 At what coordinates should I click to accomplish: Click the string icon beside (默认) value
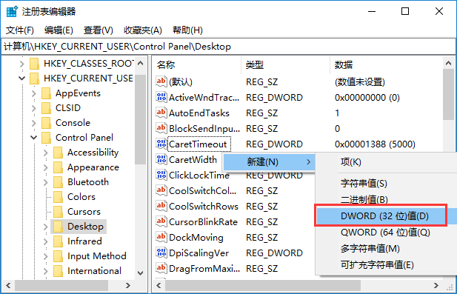[161, 81]
